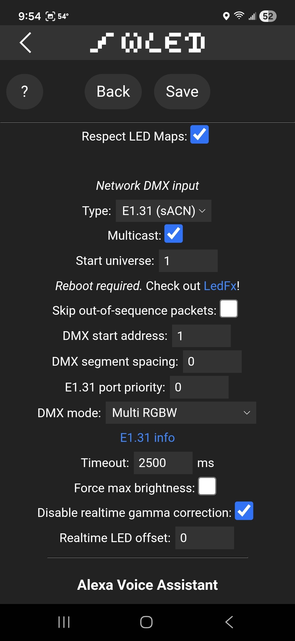Uncheck Respect LED Maps checkbox
The width and height of the screenshot is (295, 641).
point(199,135)
